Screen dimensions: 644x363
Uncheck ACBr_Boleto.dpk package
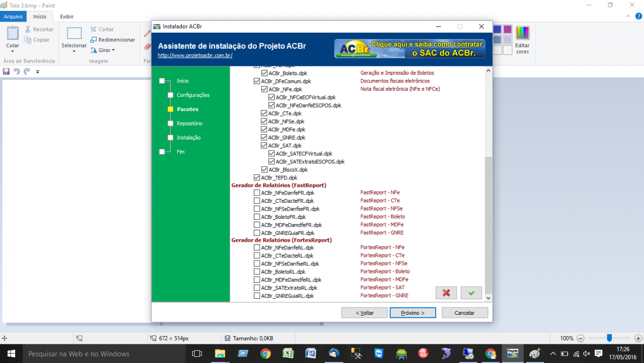pyautogui.click(x=264, y=73)
